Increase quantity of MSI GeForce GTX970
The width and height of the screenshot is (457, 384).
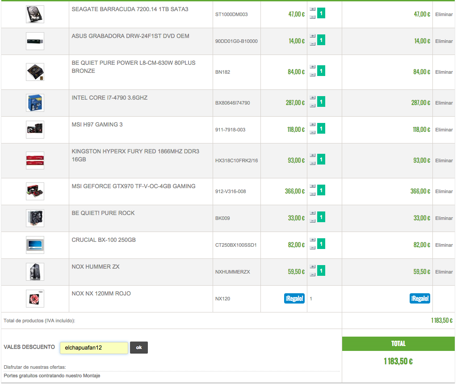tap(312, 186)
